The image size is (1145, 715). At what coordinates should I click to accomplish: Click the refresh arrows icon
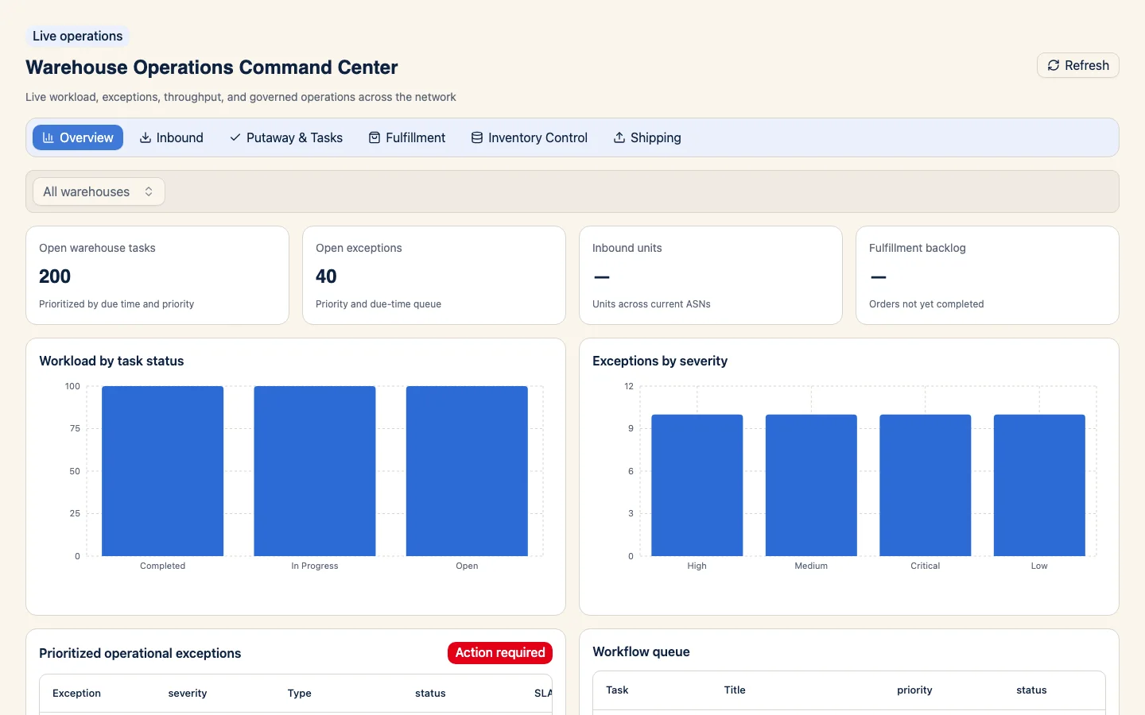pos(1054,65)
